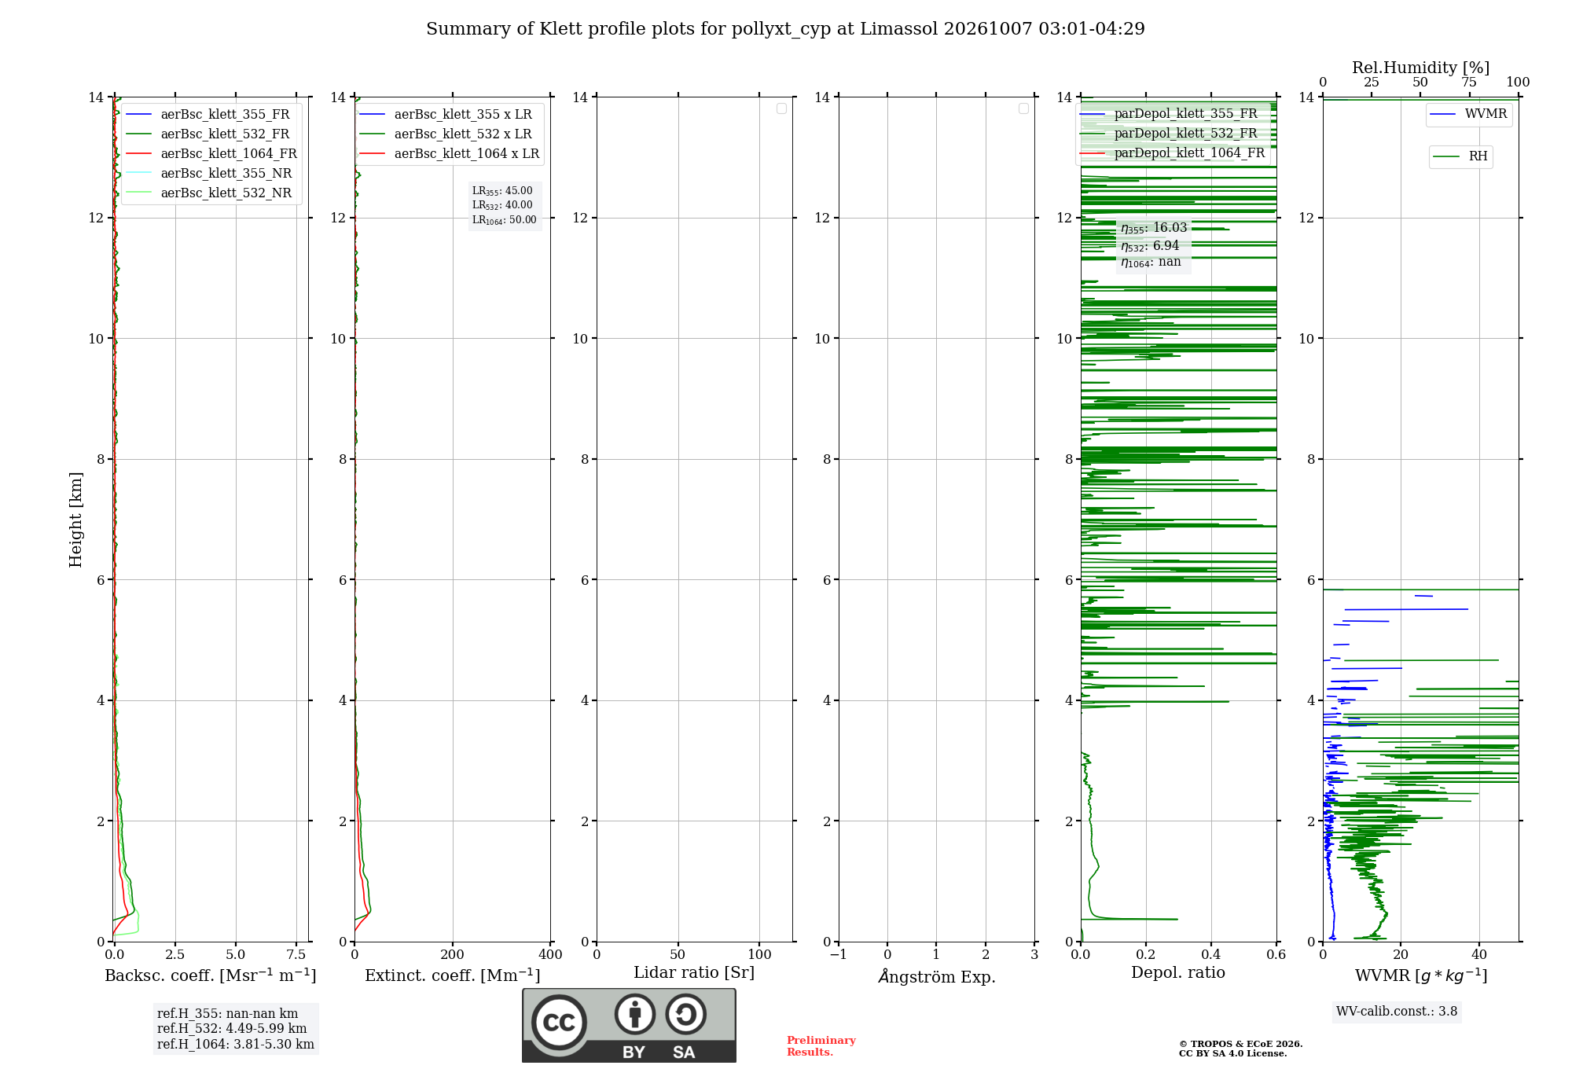
Task: Click the parDepol_klett_532_FR legend entry
Action: (x=1169, y=134)
